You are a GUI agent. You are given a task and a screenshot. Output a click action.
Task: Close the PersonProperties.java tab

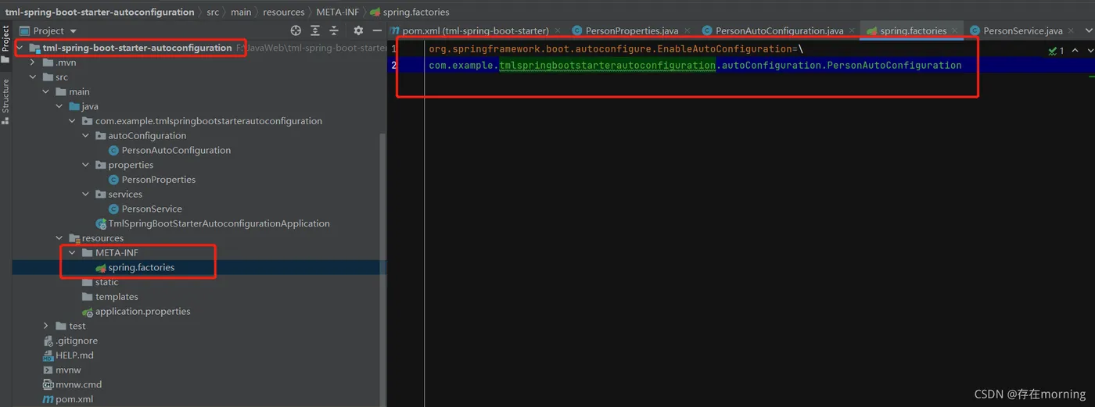point(687,31)
